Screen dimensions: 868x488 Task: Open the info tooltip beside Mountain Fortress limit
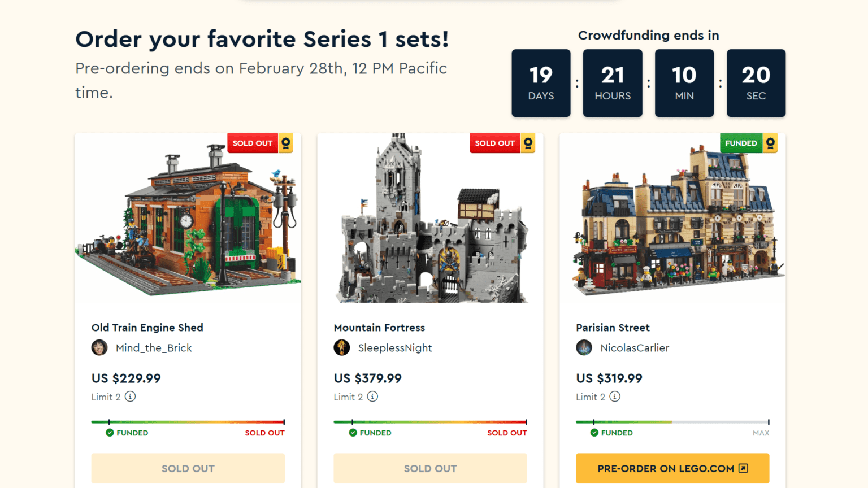(372, 396)
